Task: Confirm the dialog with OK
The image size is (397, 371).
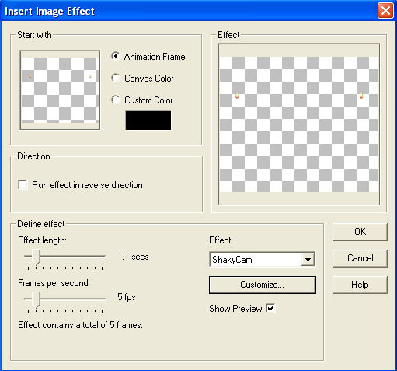Action: coord(360,232)
